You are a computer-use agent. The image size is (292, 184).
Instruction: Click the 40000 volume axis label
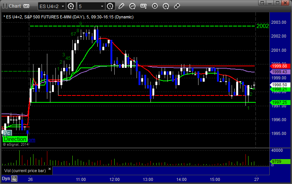pos(277,150)
